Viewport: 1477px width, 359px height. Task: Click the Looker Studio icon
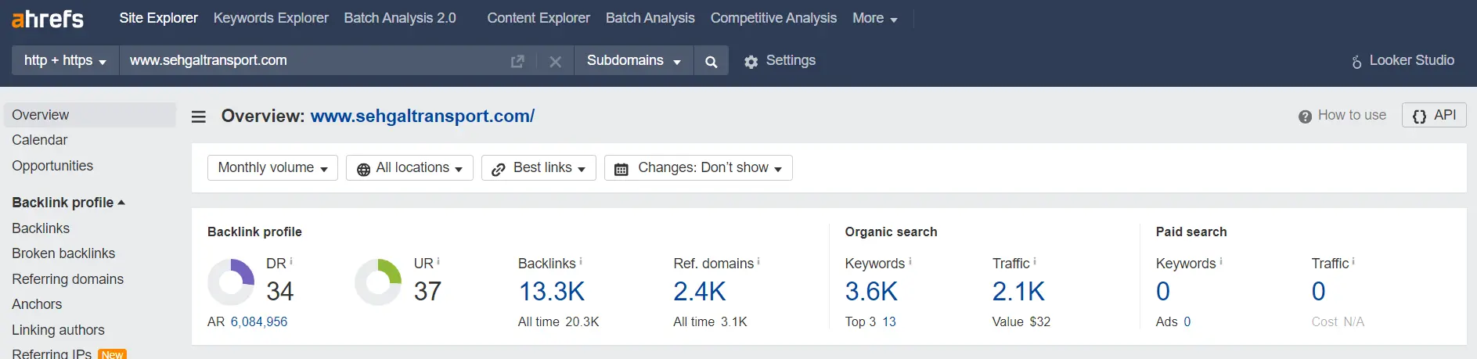pyautogui.click(x=1357, y=61)
